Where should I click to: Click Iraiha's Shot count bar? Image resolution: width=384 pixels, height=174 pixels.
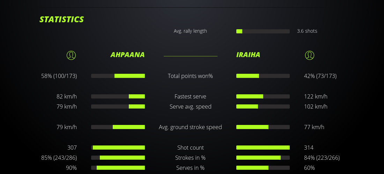263,148
